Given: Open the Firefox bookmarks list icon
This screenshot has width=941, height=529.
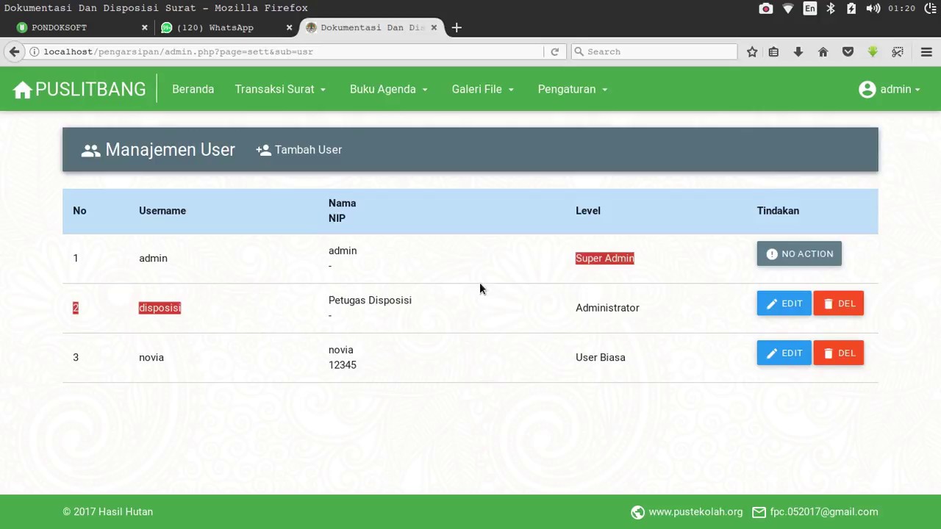Looking at the screenshot, I should point(773,51).
